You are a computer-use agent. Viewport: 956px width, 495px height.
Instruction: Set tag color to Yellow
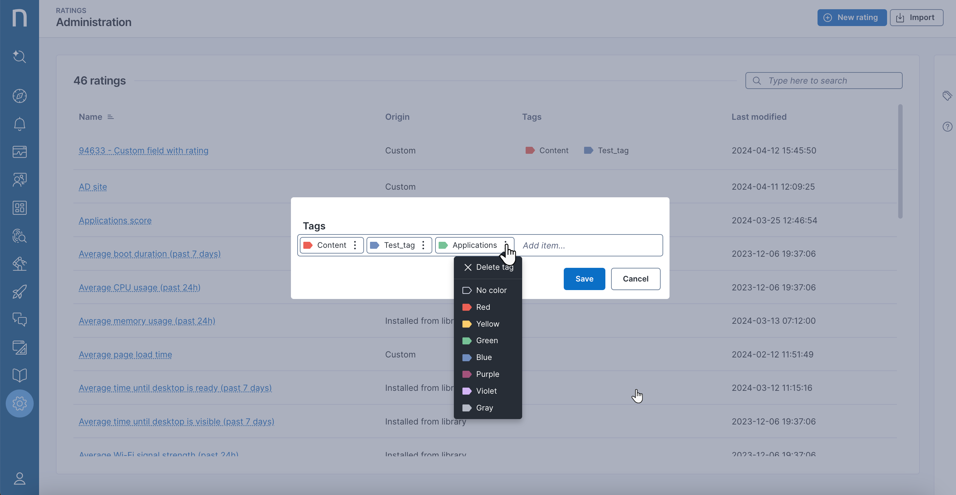pyautogui.click(x=488, y=324)
